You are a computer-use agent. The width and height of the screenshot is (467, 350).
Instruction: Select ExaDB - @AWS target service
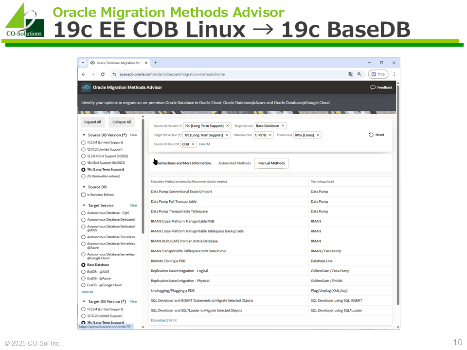(83, 272)
